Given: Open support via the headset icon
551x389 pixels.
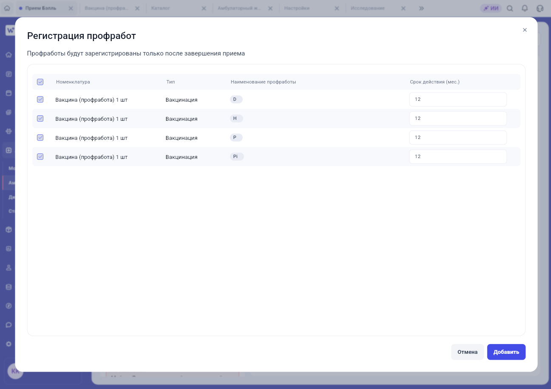Looking at the screenshot, I should [x=540, y=8].
